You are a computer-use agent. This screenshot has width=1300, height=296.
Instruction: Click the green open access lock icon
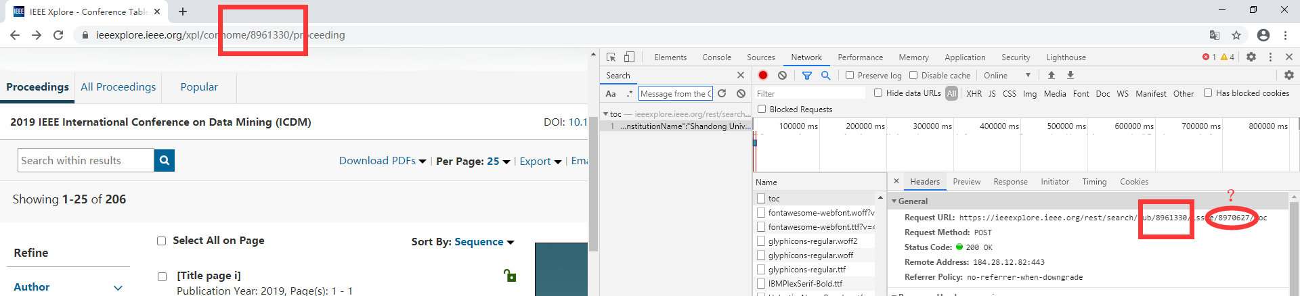[x=510, y=275]
